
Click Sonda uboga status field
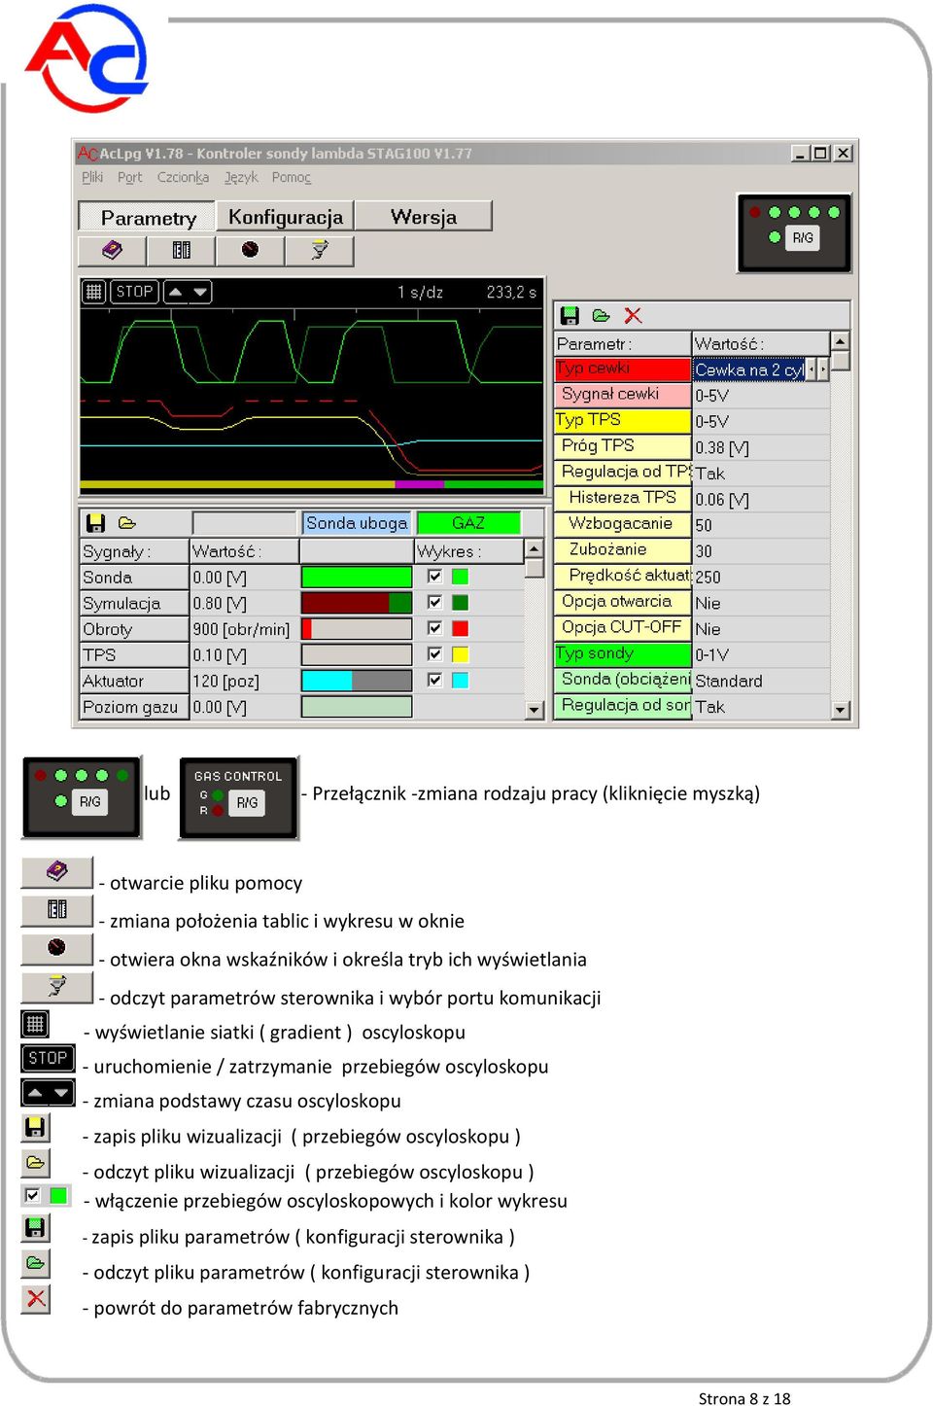pyautogui.click(x=357, y=523)
